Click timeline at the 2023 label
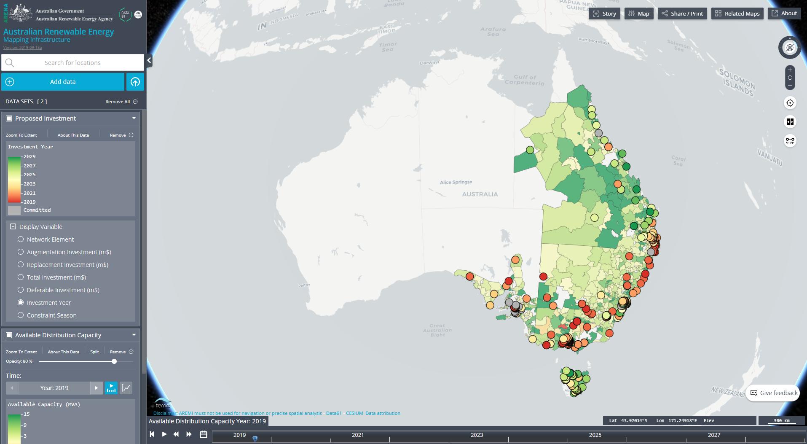807x444 pixels. [477, 435]
